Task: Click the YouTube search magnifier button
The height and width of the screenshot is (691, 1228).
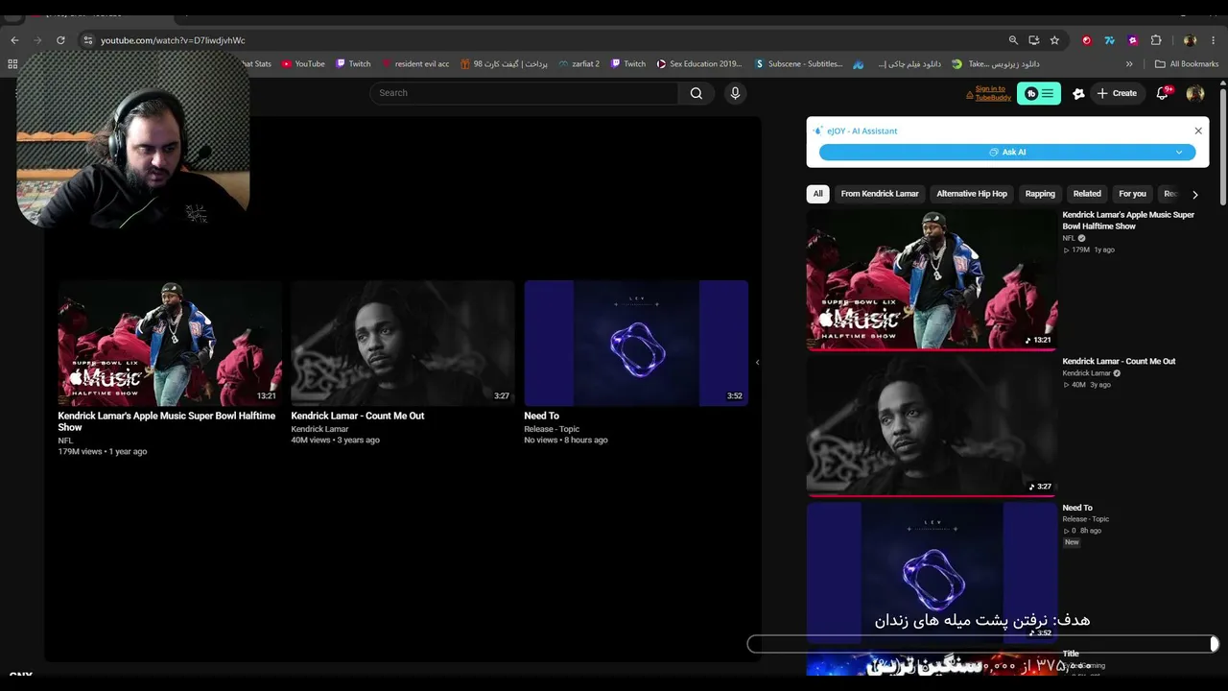Action: (x=697, y=93)
